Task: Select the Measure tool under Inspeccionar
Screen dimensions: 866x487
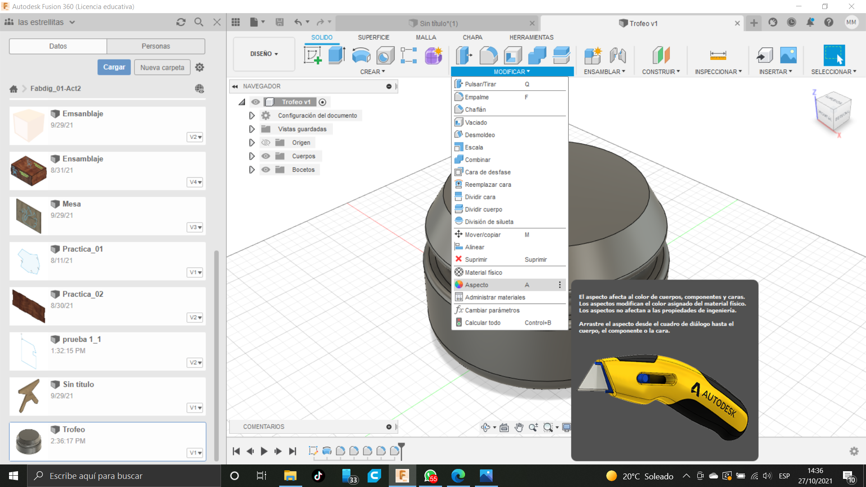Action: tap(718, 55)
